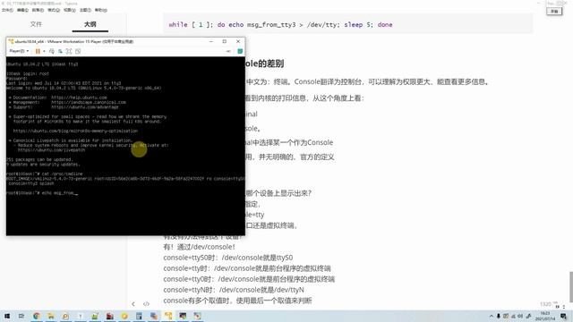Open the Typora 视图 menu

[70, 10]
